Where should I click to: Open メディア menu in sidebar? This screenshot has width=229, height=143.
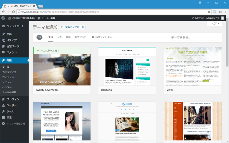point(14,40)
